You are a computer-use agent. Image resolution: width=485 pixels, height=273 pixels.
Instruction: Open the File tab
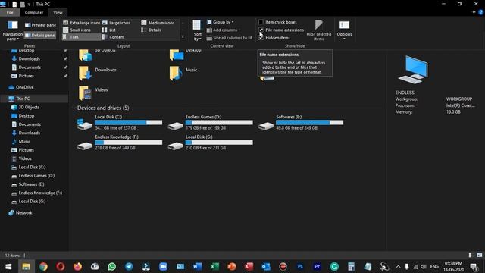pyautogui.click(x=10, y=13)
